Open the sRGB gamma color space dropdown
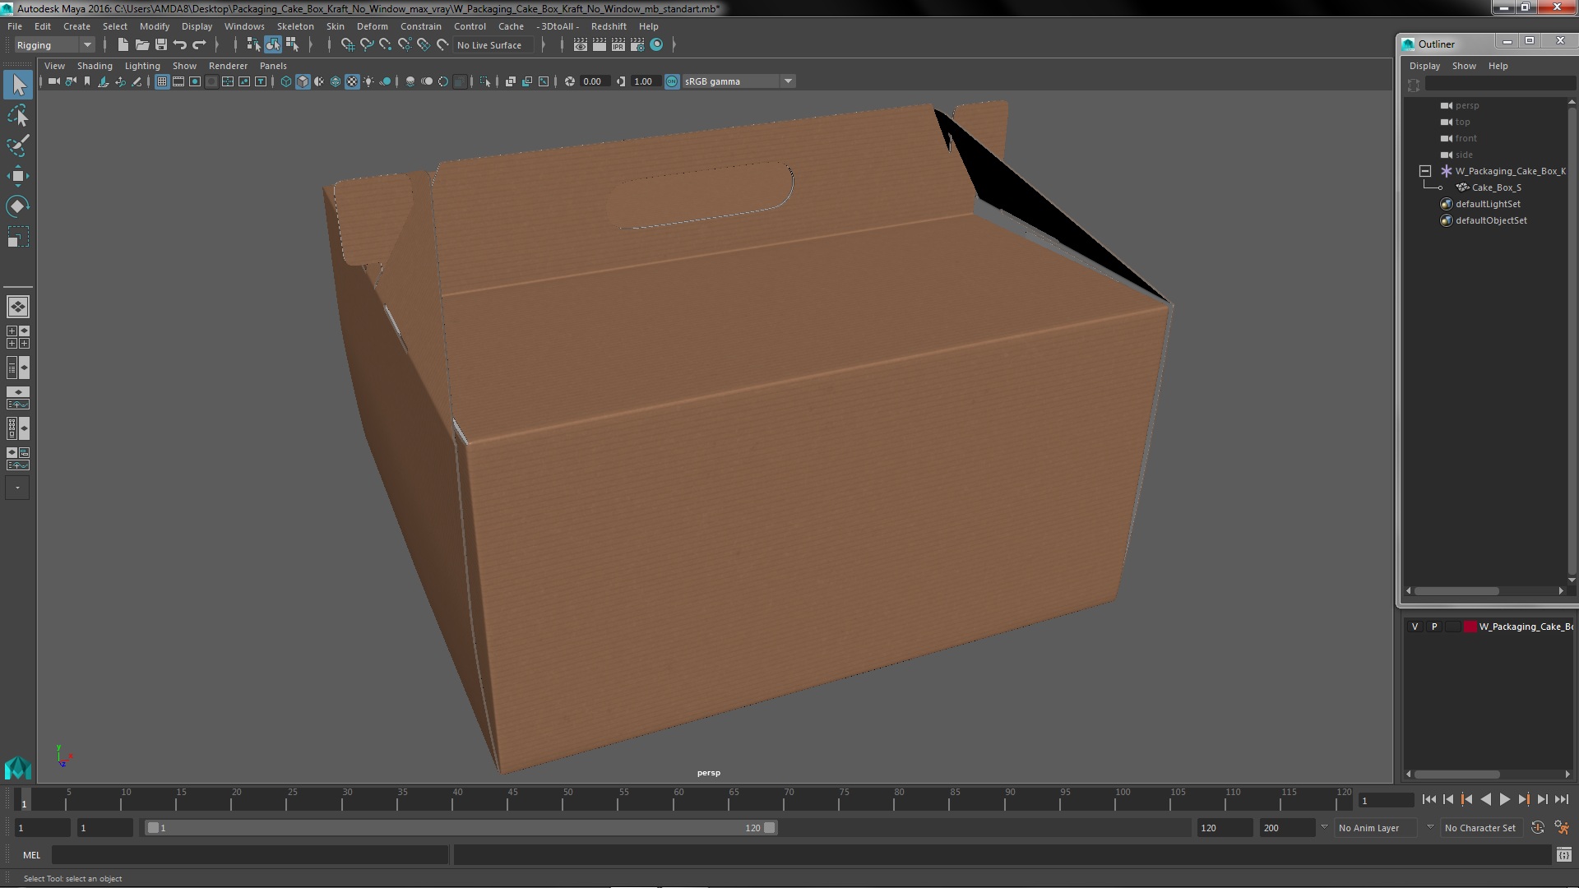 click(x=788, y=81)
